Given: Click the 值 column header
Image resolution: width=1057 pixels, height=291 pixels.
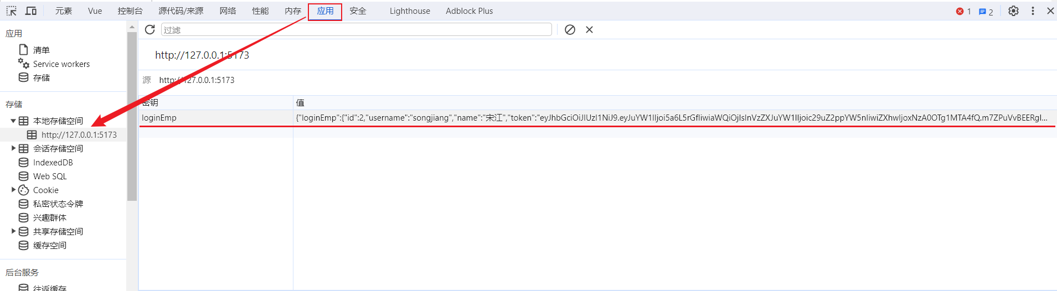Looking at the screenshot, I should coord(674,102).
